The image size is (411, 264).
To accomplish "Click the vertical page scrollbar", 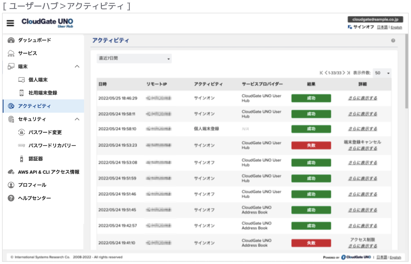I will 406,72.
